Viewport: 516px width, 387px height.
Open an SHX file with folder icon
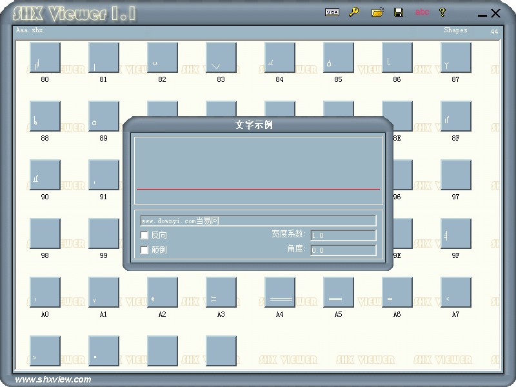(x=377, y=12)
